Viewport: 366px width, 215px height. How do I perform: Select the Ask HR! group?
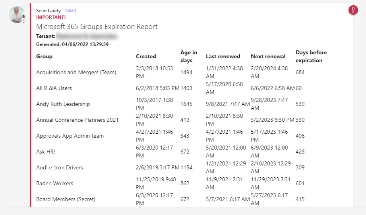point(46,152)
